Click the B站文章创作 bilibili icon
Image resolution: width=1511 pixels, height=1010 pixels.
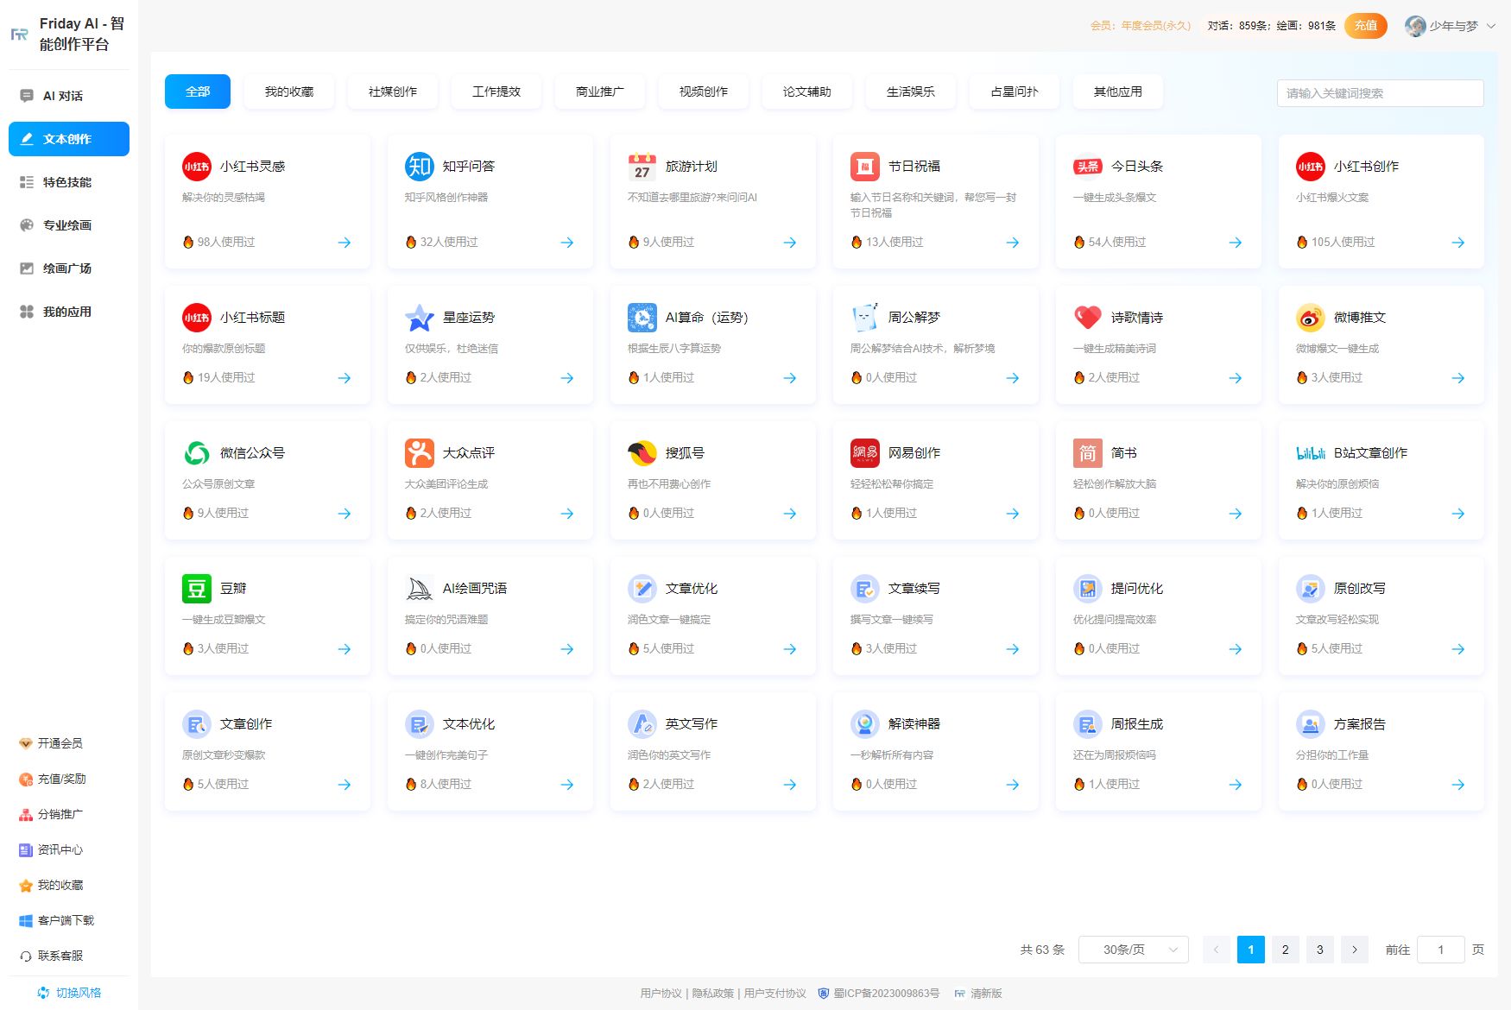tap(1310, 453)
